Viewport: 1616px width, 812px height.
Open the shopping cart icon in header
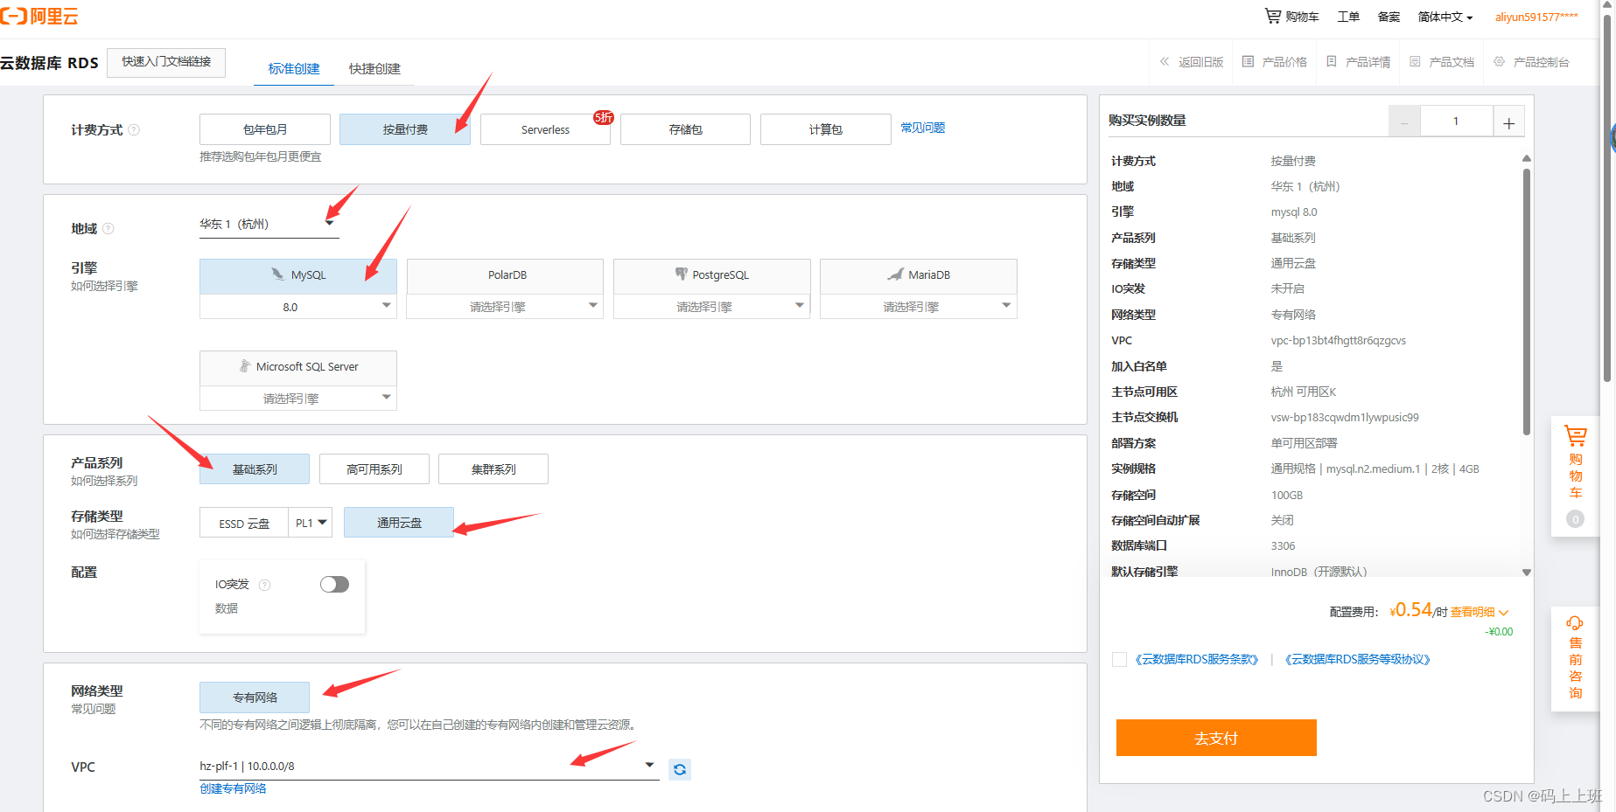click(x=1273, y=16)
